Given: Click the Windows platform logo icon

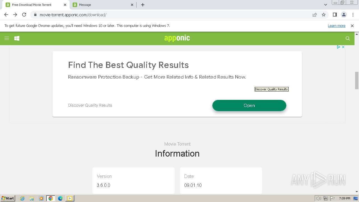Looking at the screenshot, I should (x=17, y=38).
